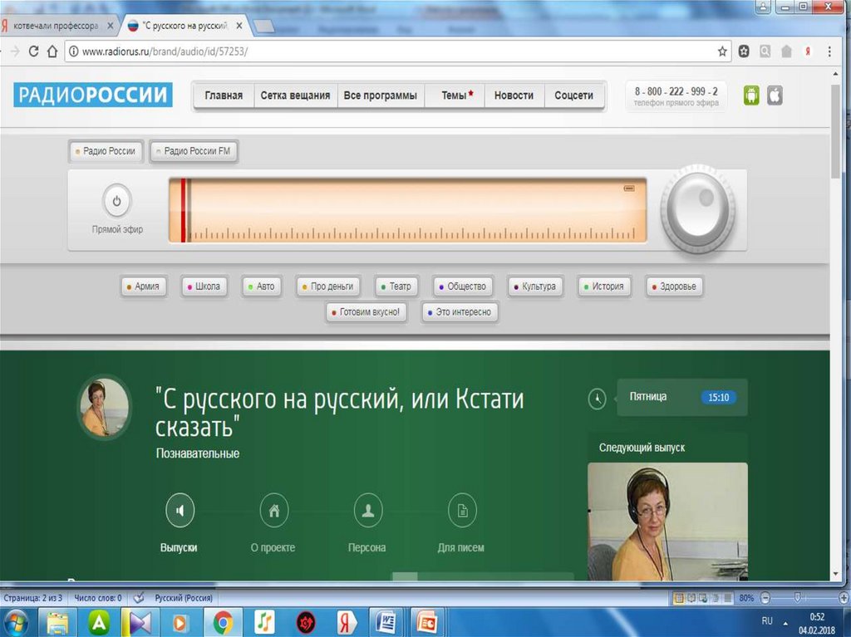Open Microsoft Word from the taskbar
Screen dimensions: 851x637
click(x=386, y=623)
